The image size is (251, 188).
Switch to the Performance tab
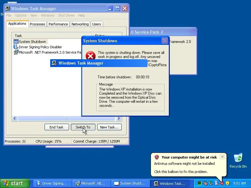pyautogui.click(x=58, y=24)
